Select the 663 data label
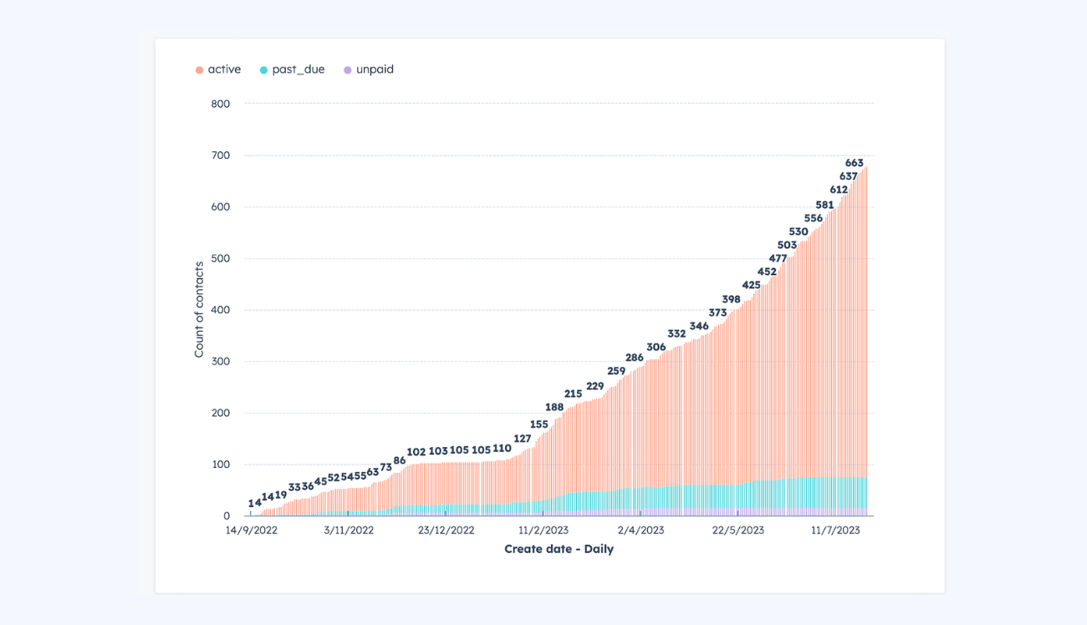 [x=855, y=163]
